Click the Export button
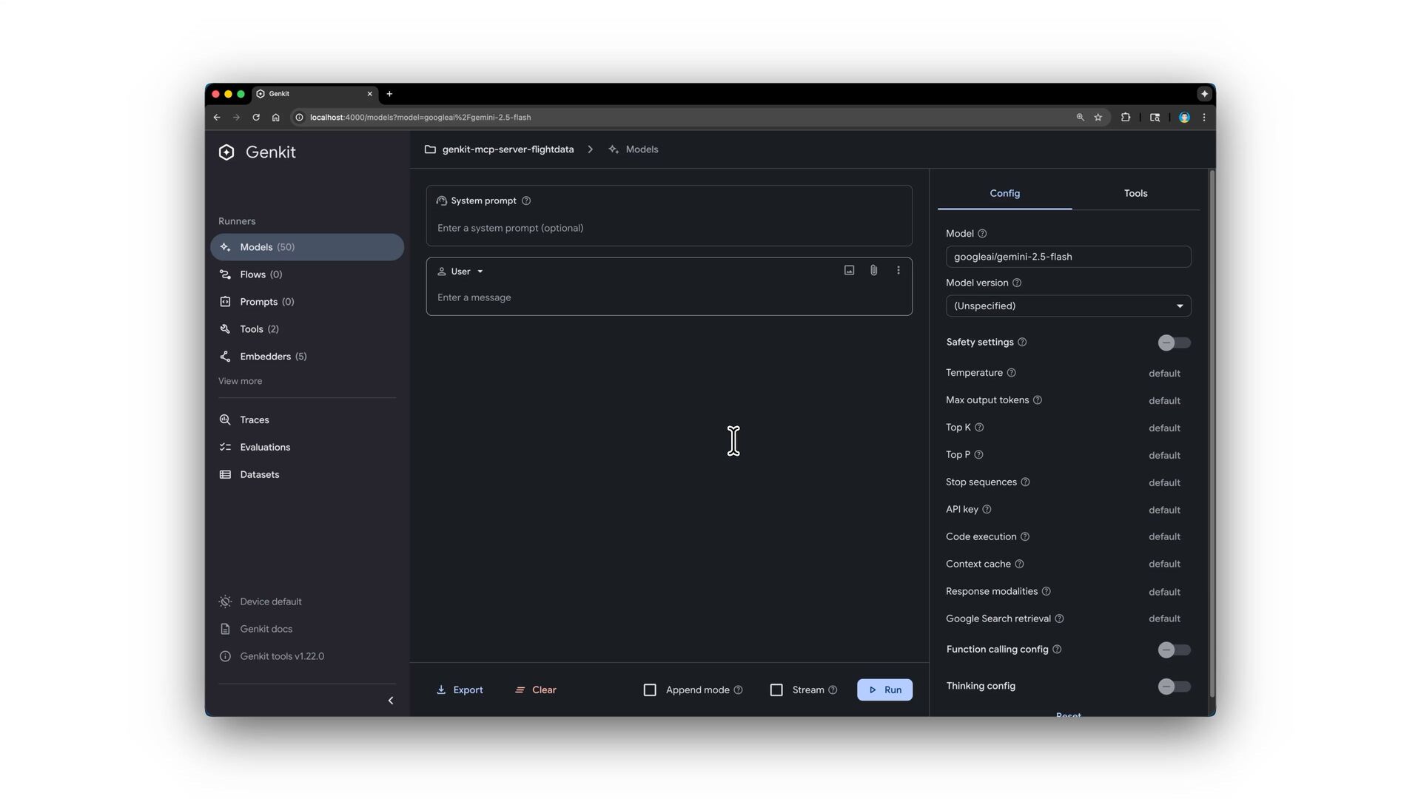 [x=460, y=690]
